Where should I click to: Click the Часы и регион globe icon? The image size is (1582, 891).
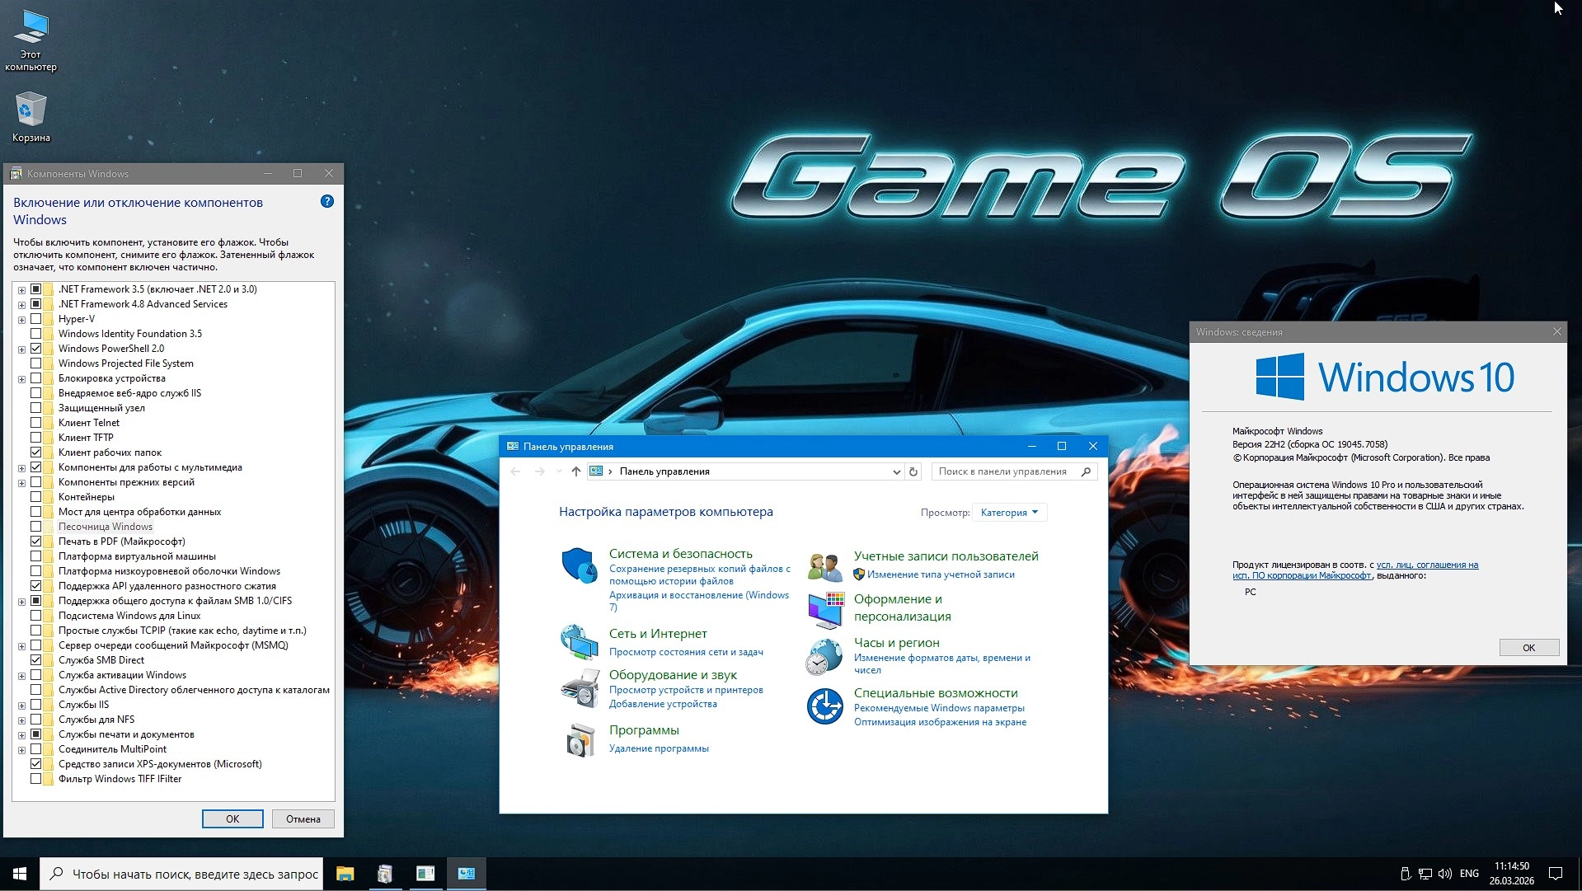(824, 657)
